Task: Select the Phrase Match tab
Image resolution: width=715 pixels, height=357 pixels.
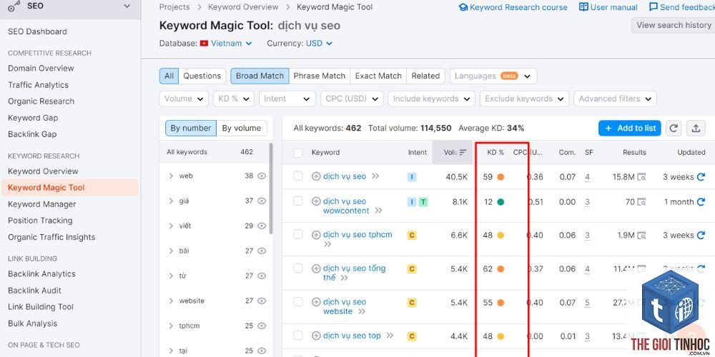Action: tap(319, 76)
